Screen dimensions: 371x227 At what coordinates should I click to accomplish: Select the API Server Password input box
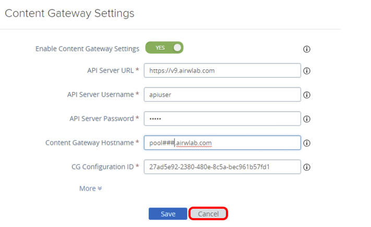[222, 118]
